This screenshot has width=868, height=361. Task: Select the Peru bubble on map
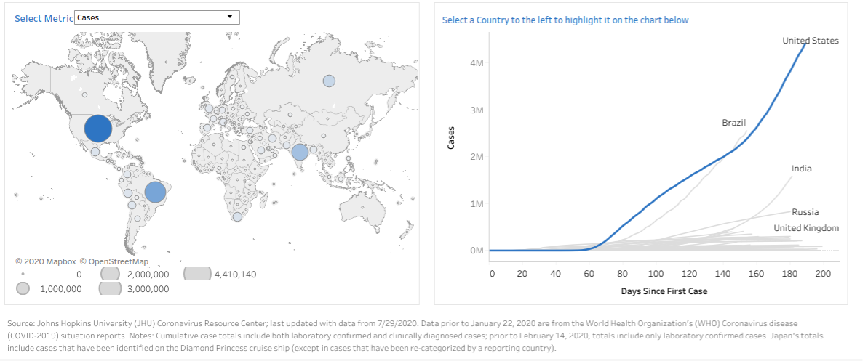tap(128, 193)
